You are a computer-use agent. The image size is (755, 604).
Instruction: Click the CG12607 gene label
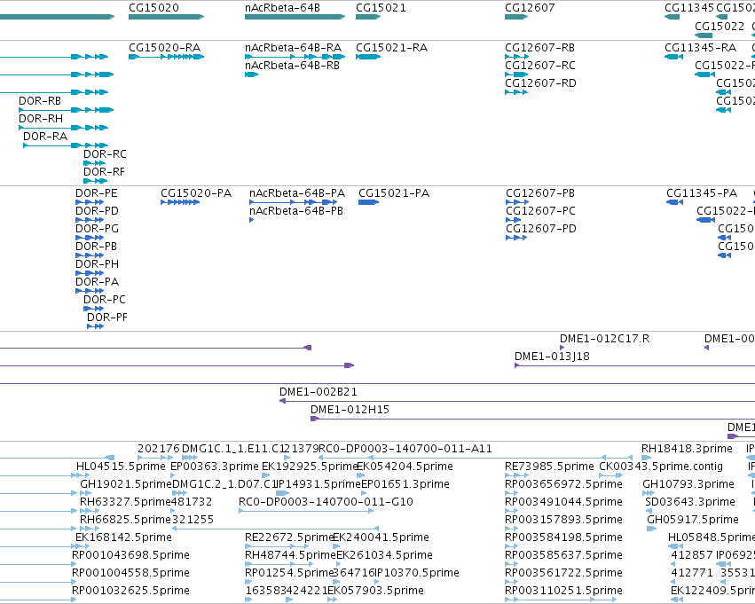pos(530,8)
